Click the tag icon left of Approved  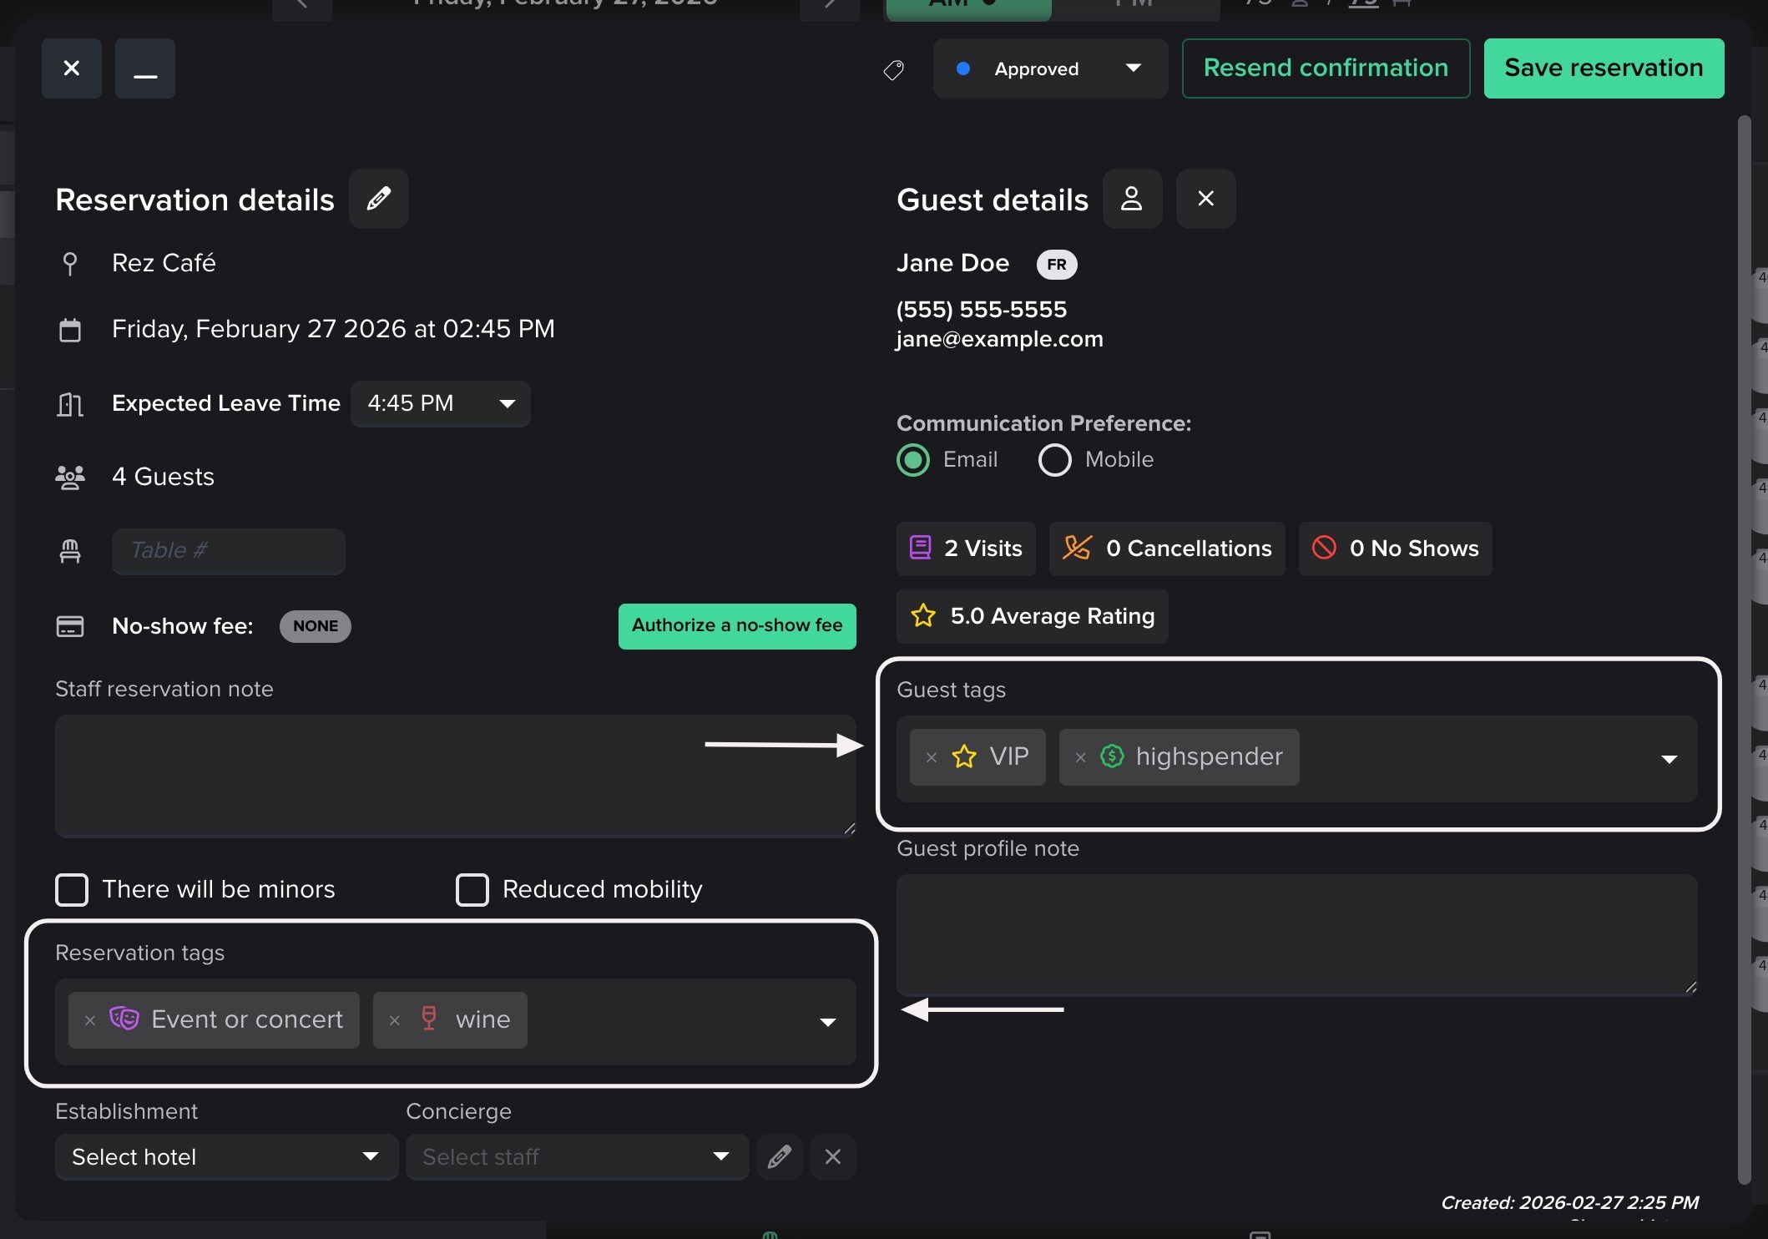(x=893, y=69)
